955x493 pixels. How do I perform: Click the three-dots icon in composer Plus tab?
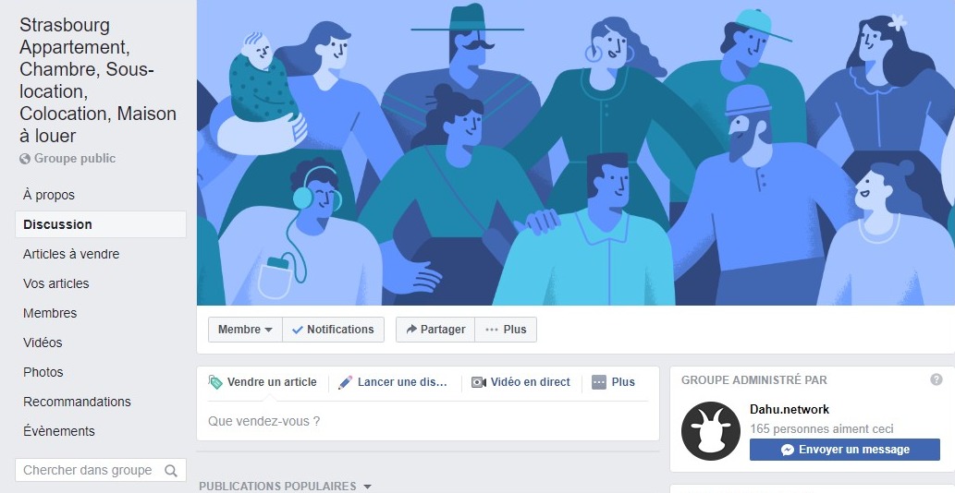click(599, 382)
